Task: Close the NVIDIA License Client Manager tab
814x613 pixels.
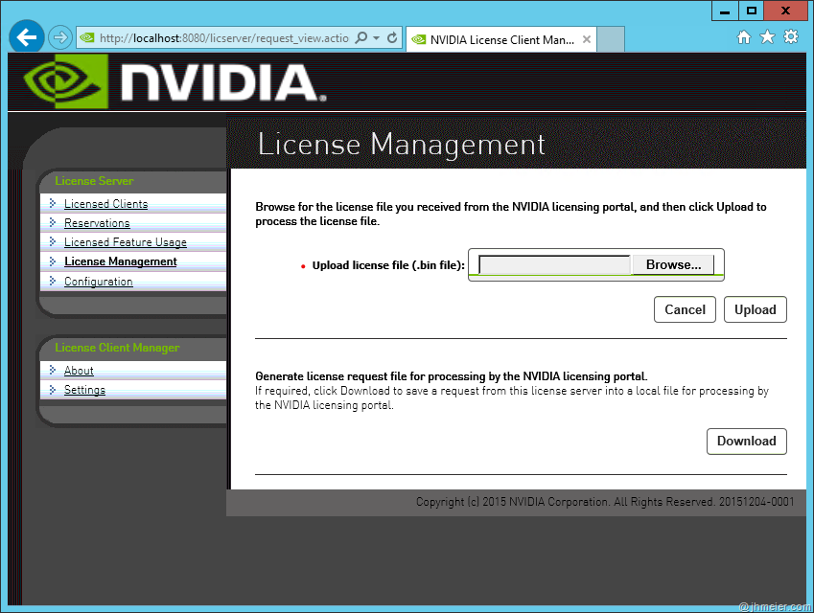Action: pos(587,39)
